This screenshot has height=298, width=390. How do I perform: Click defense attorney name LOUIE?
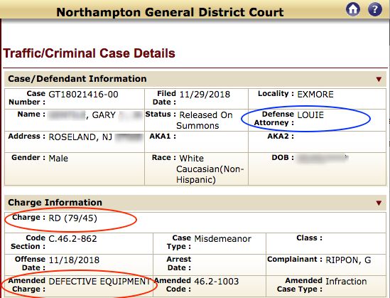tap(310, 115)
